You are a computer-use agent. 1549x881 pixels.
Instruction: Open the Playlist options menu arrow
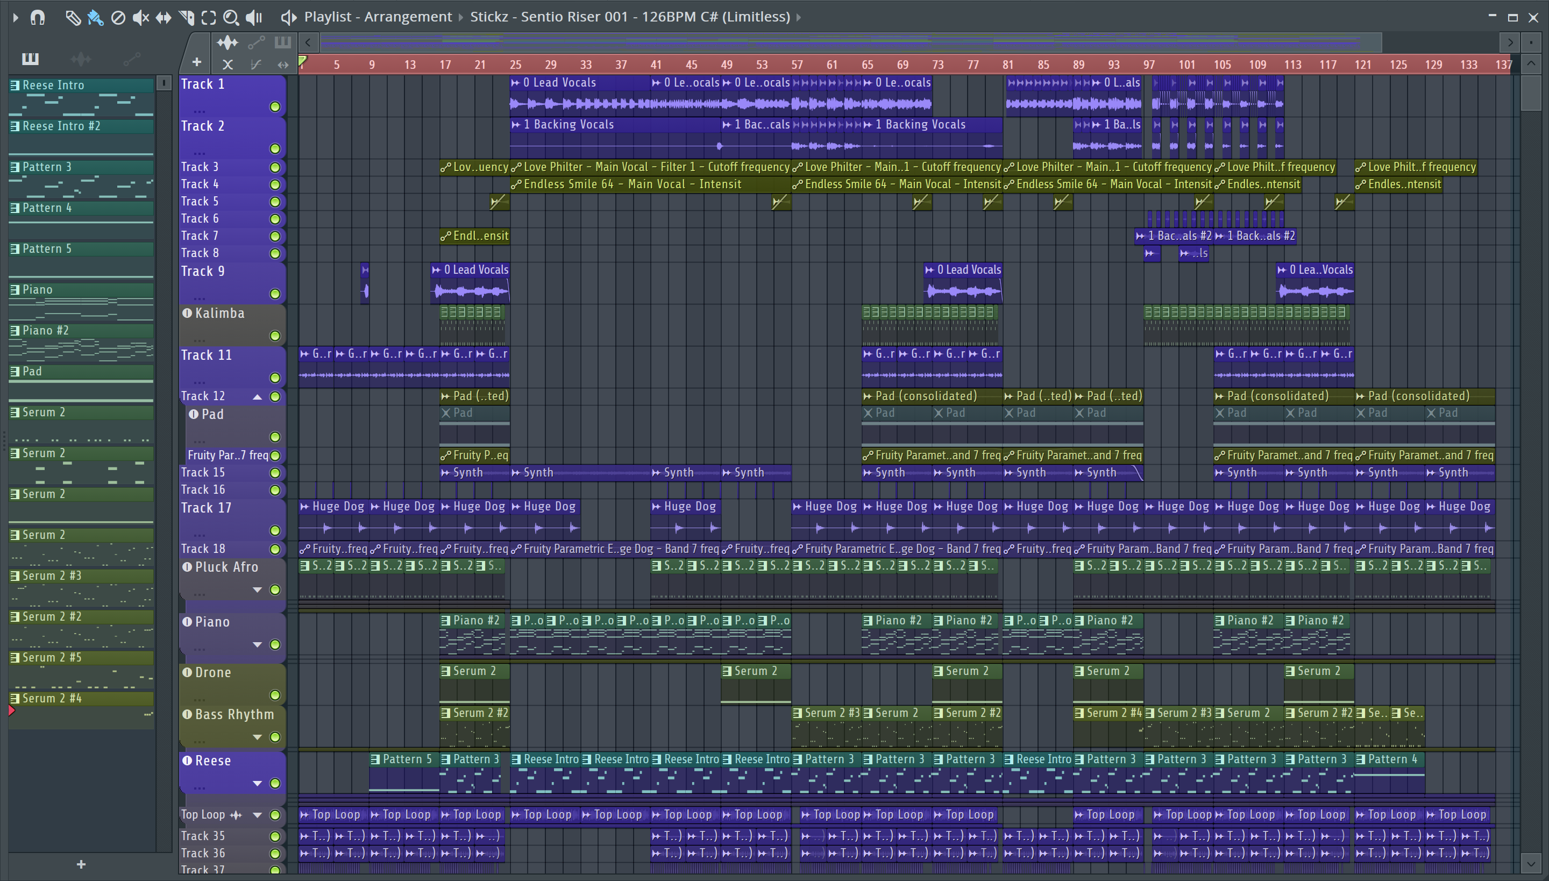(15, 18)
